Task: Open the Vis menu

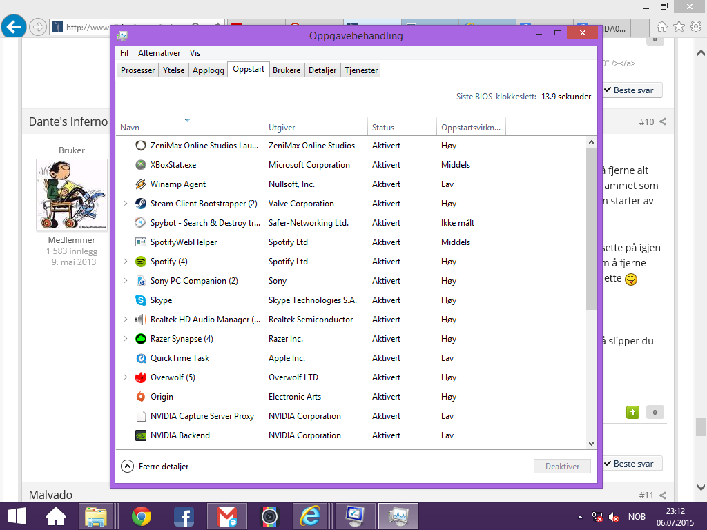Action: (x=195, y=53)
